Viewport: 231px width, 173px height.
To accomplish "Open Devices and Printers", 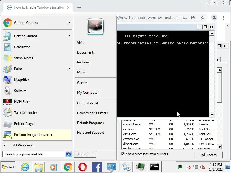I will [92, 113].
